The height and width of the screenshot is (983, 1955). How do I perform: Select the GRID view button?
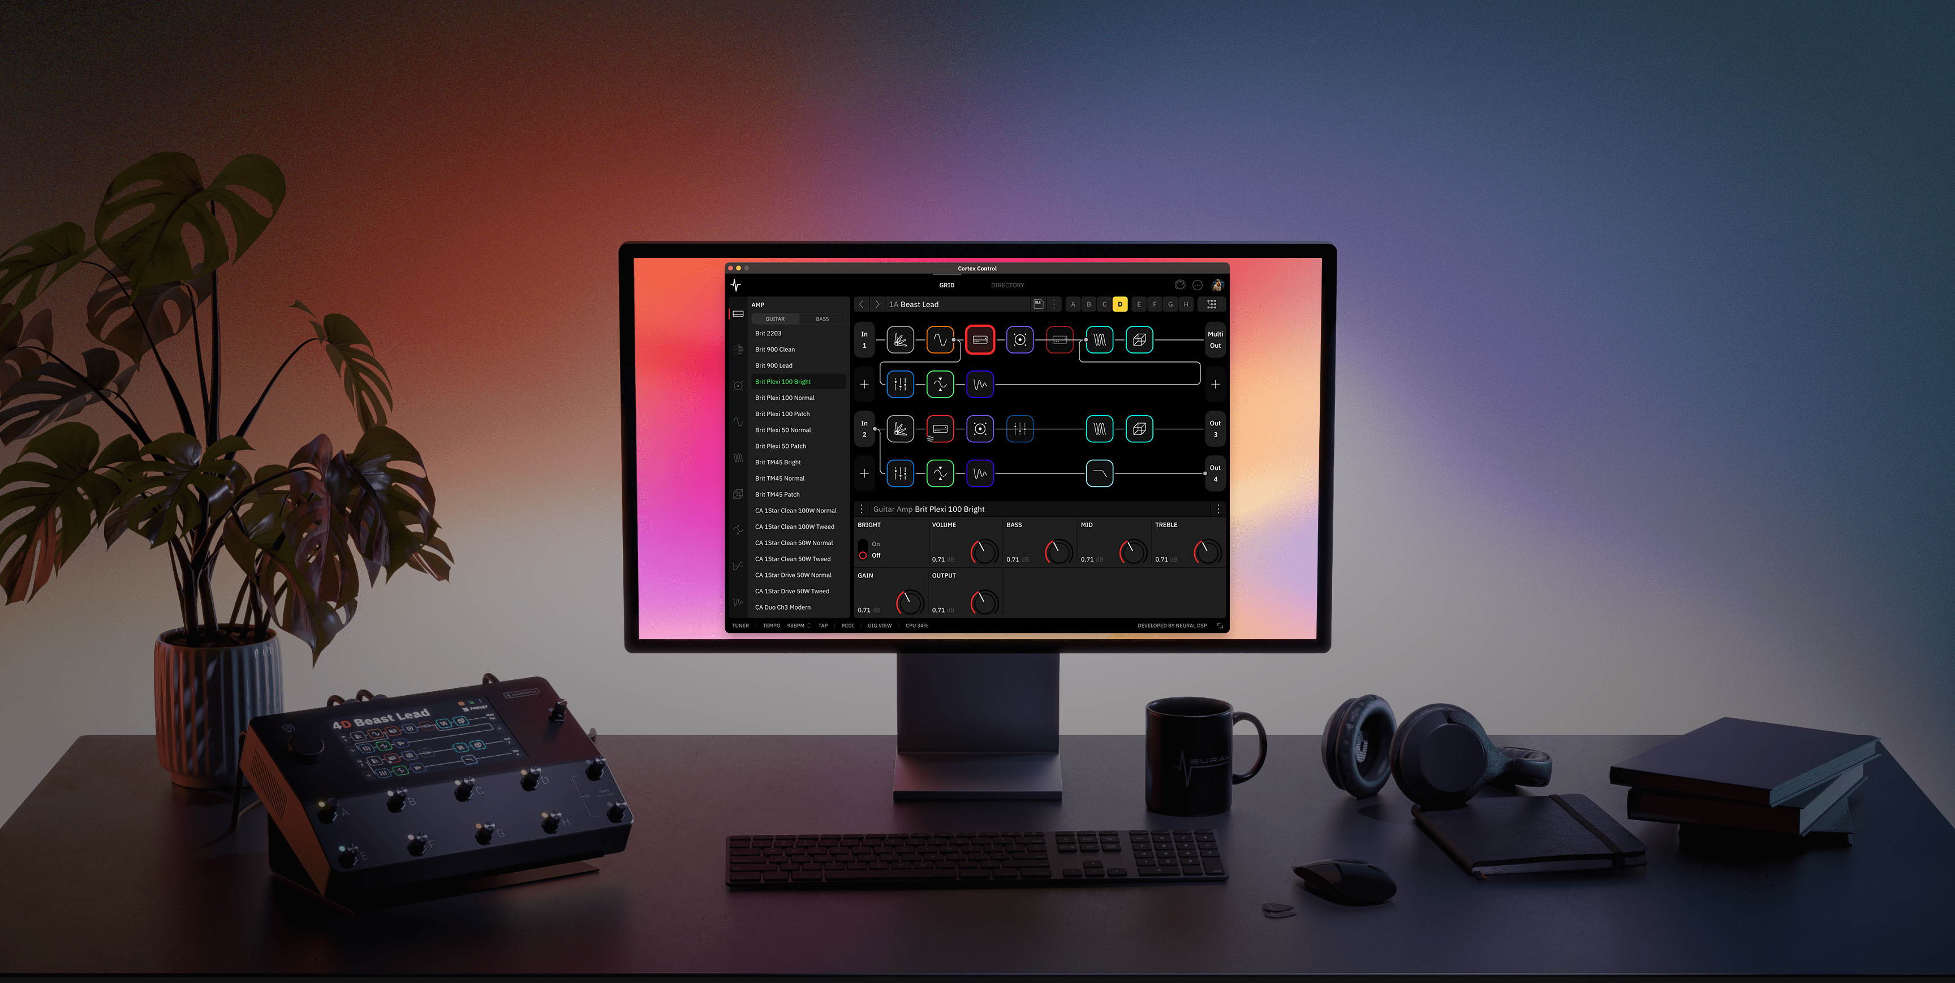point(944,284)
